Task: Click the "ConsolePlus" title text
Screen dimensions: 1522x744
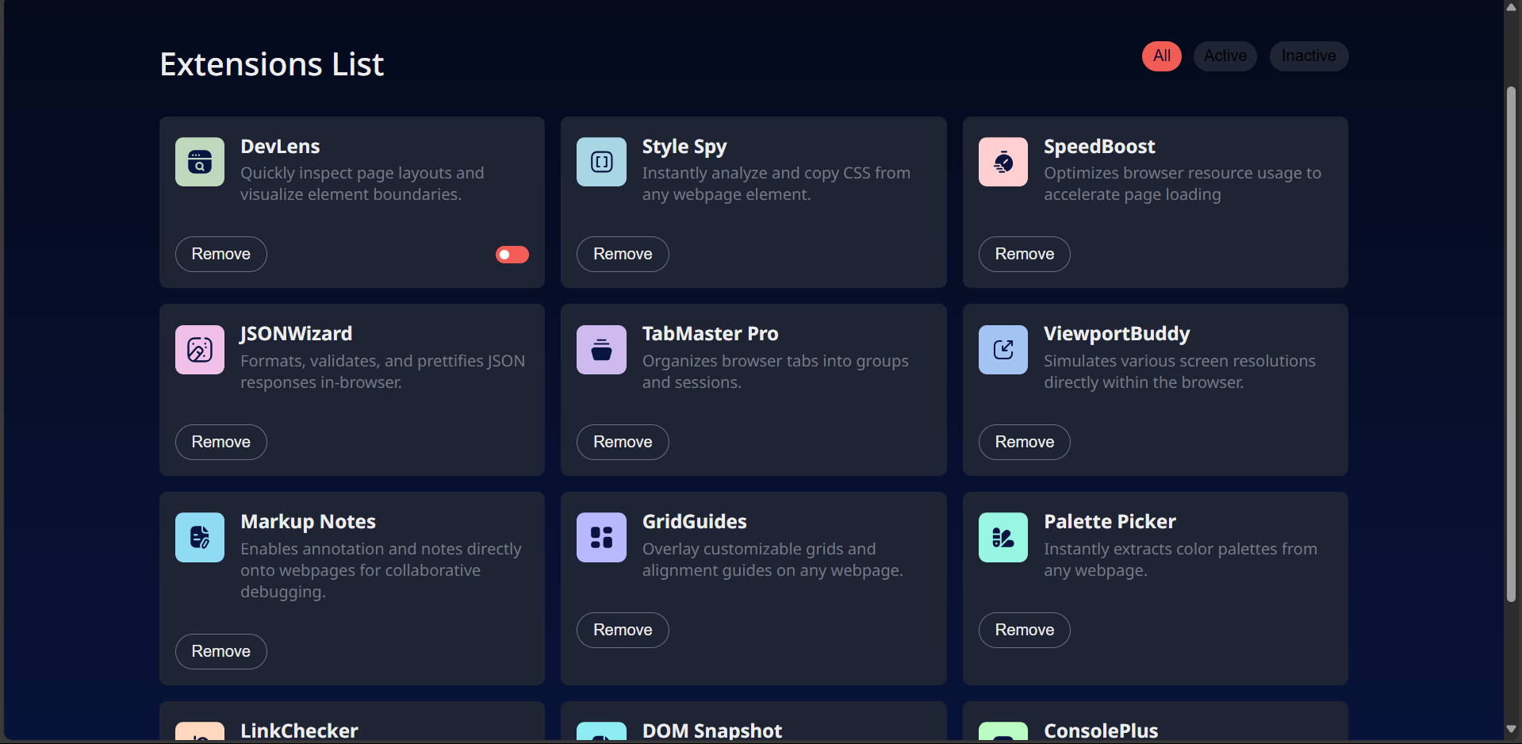Action: [x=1101, y=731]
